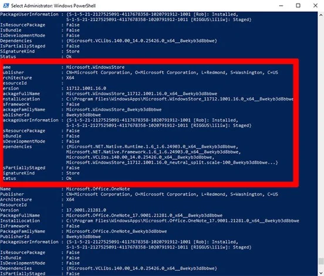
Task: Click the OneNote version '17.9001.21281.0'
Action: click(86, 210)
